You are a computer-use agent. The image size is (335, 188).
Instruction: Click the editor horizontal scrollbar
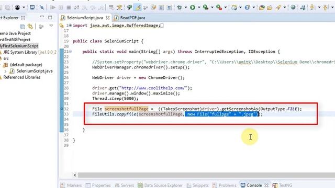206,175
